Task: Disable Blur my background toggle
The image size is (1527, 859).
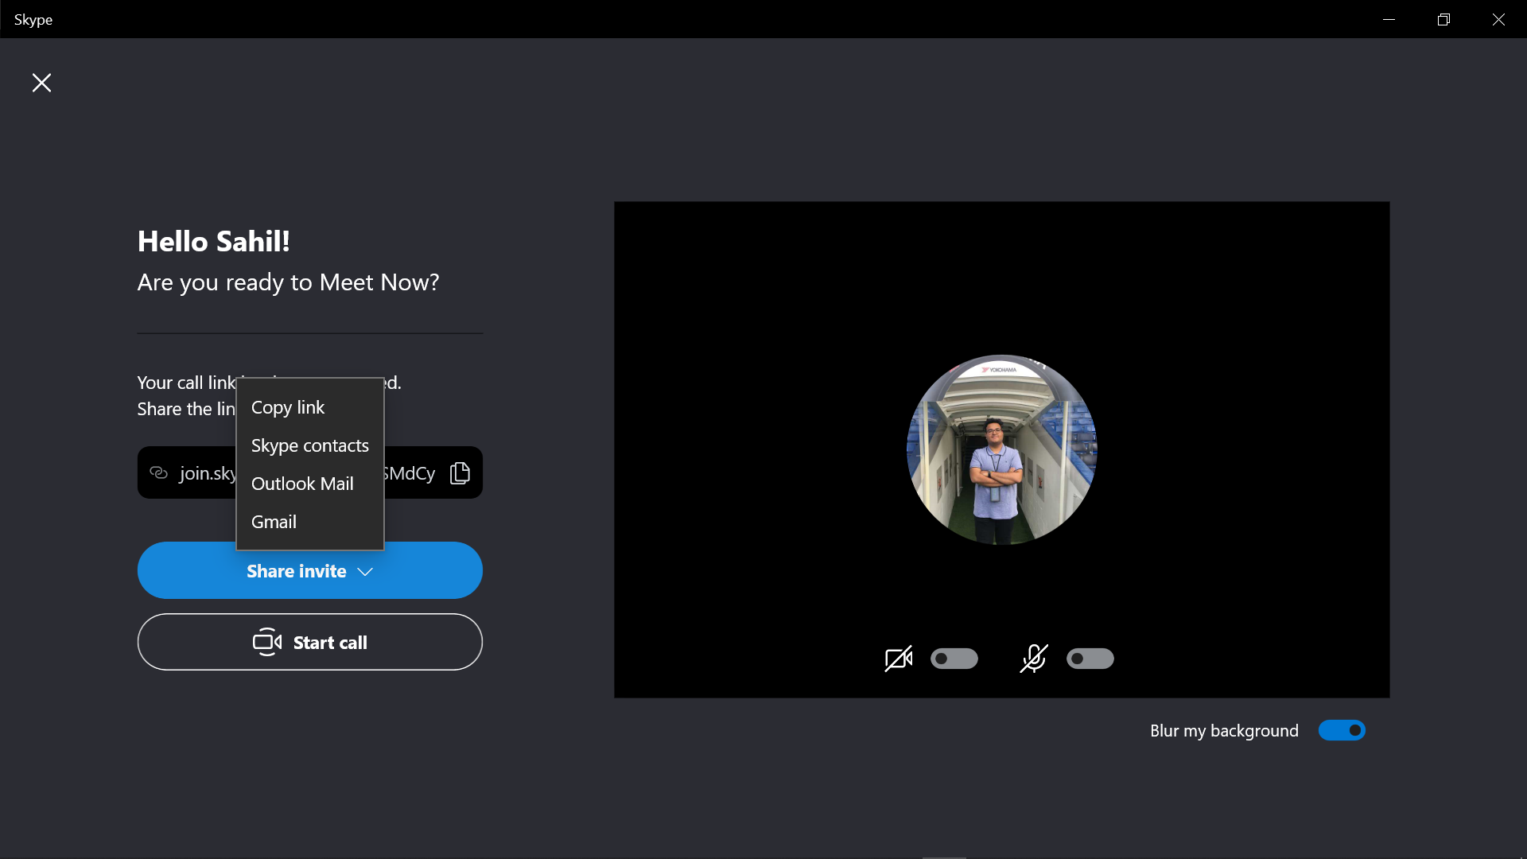Action: 1342,730
